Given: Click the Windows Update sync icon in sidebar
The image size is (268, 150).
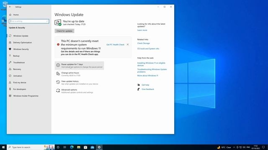Looking at the screenshot, I should point(10,36).
